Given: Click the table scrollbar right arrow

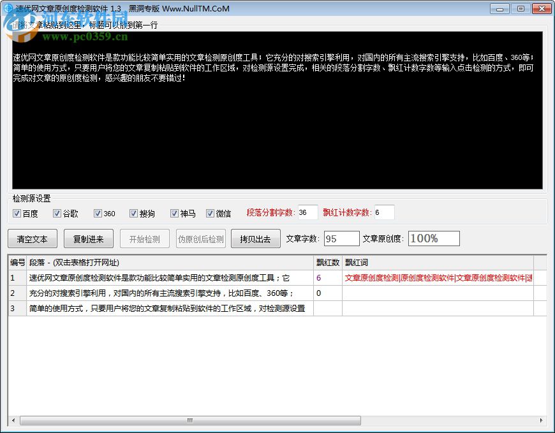Looking at the screenshot, I should pyautogui.click(x=541, y=420).
